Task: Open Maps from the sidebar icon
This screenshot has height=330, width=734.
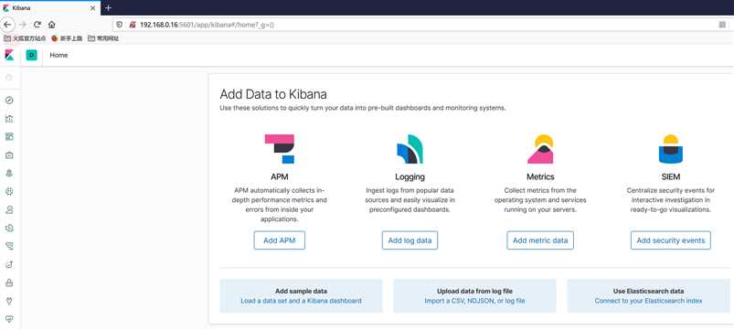Action: 9,173
